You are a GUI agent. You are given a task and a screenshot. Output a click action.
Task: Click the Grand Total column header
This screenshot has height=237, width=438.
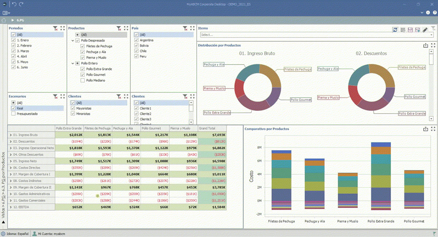click(x=207, y=128)
